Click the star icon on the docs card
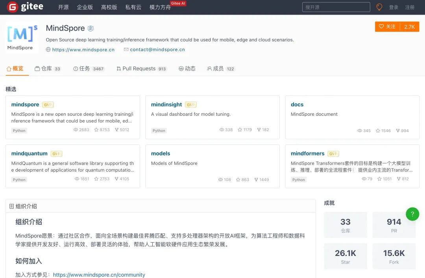The height and width of the screenshot is (278, 425). click(x=377, y=130)
